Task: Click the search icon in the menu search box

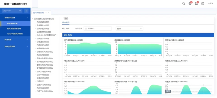Action: pyautogui.click(x=20, y=11)
